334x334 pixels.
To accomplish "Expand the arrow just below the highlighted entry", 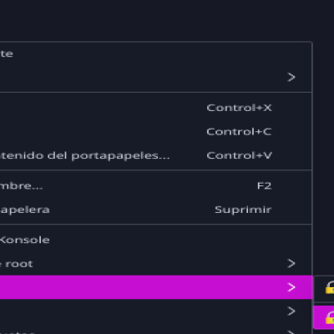I will [x=291, y=311].
